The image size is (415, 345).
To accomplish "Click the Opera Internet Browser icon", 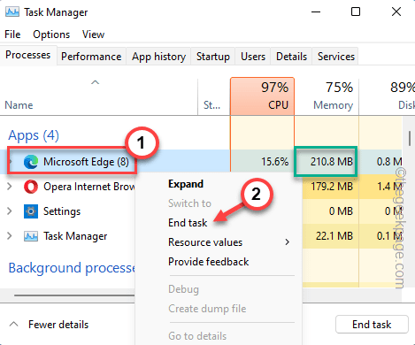I will [31, 187].
